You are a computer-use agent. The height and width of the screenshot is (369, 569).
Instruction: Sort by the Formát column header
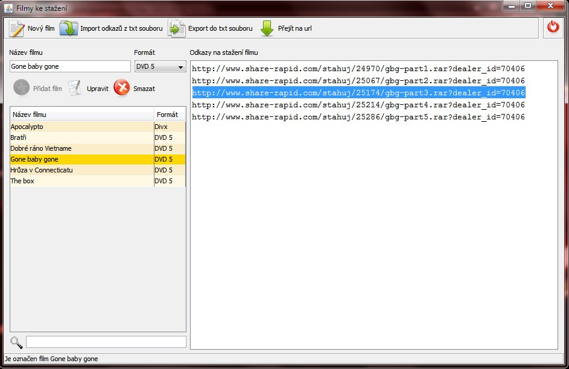pos(170,115)
